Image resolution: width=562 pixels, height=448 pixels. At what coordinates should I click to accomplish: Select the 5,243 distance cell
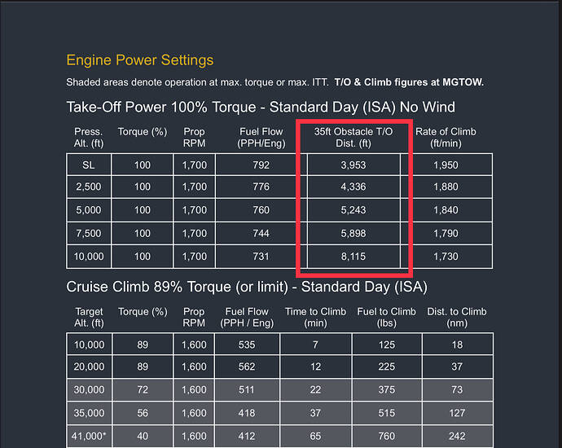click(354, 211)
